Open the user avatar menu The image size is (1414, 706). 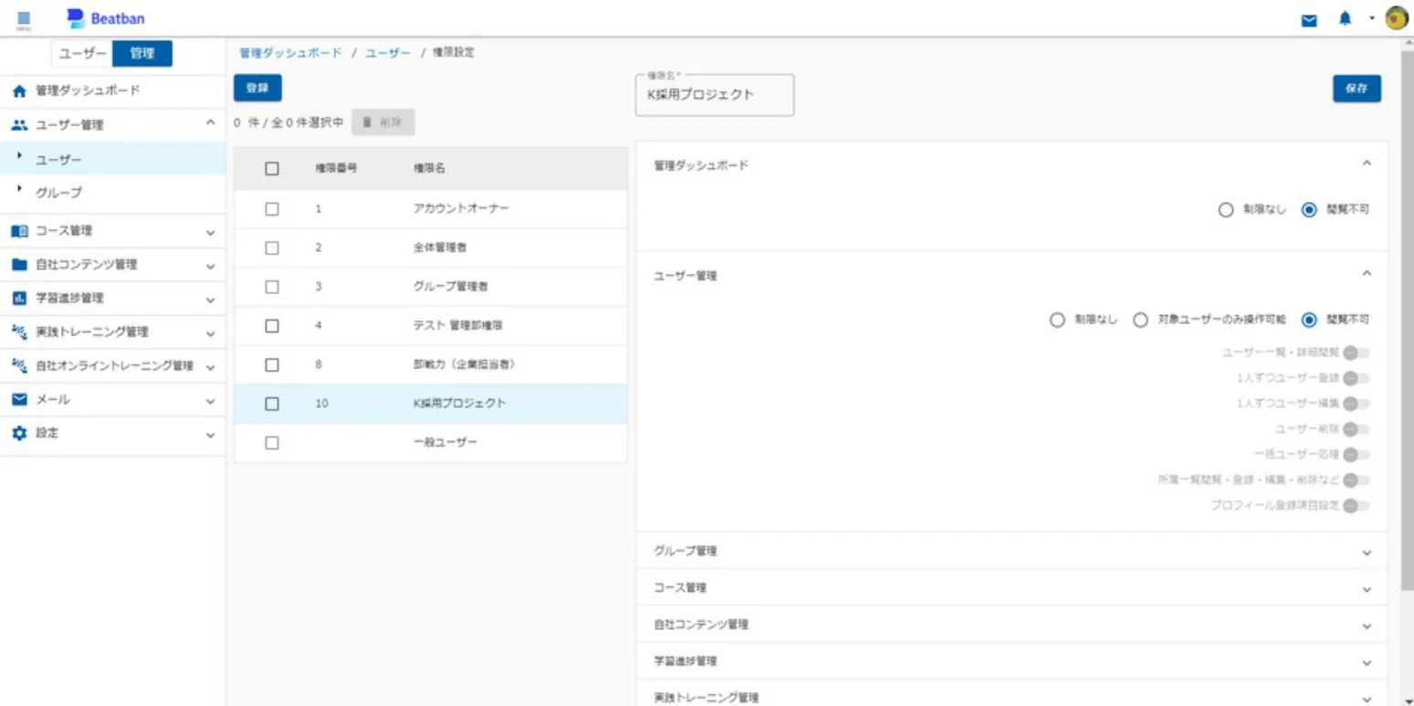1396,19
